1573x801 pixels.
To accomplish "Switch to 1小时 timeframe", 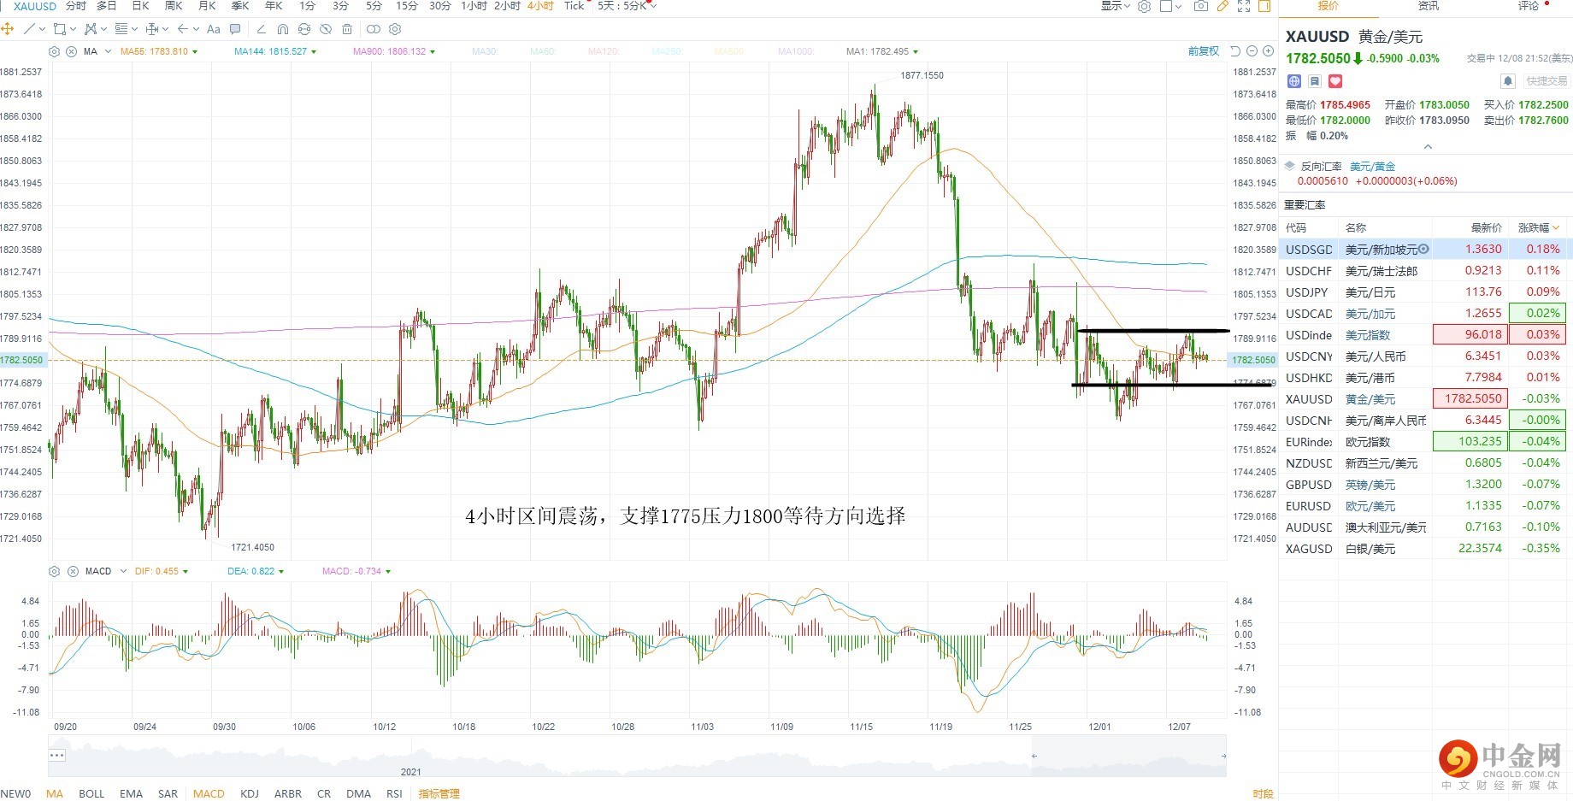I will click(x=474, y=6).
